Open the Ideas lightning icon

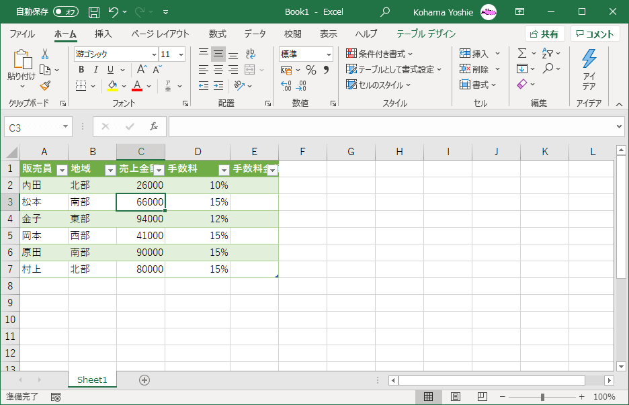coord(589,59)
